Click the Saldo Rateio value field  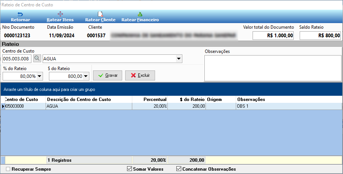point(320,35)
